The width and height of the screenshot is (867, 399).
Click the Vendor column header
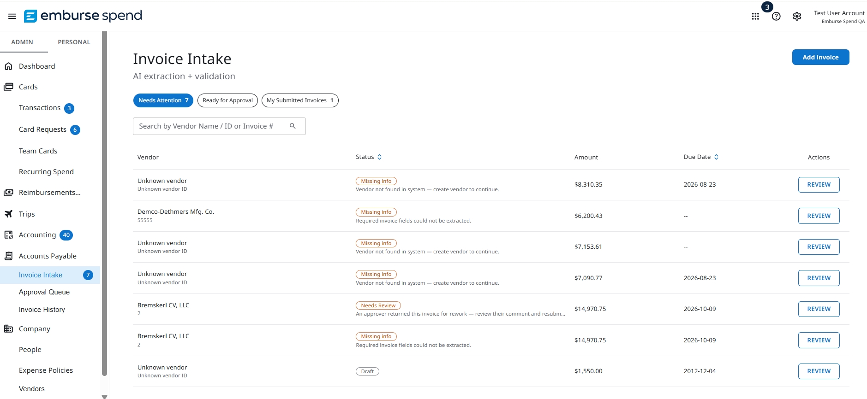(148, 157)
